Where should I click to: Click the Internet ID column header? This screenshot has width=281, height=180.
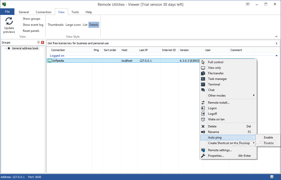169,50
